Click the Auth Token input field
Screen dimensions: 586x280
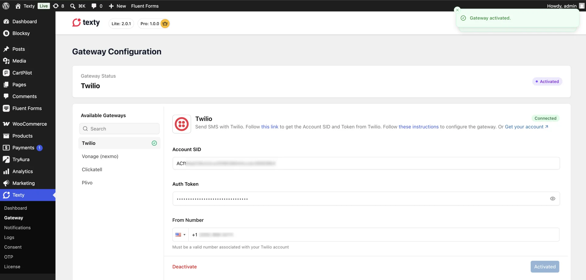[366, 199]
